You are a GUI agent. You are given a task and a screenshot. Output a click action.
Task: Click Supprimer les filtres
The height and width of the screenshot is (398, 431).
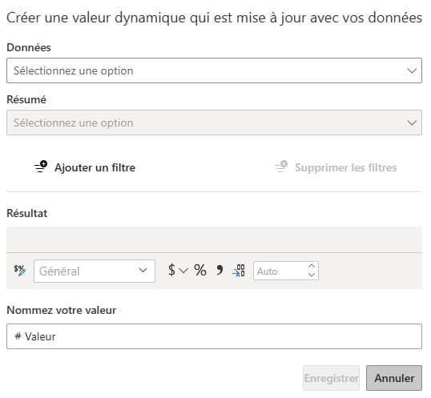[x=336, y=167]
